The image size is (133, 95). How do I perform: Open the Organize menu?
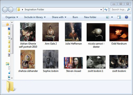tap(12, 17)
